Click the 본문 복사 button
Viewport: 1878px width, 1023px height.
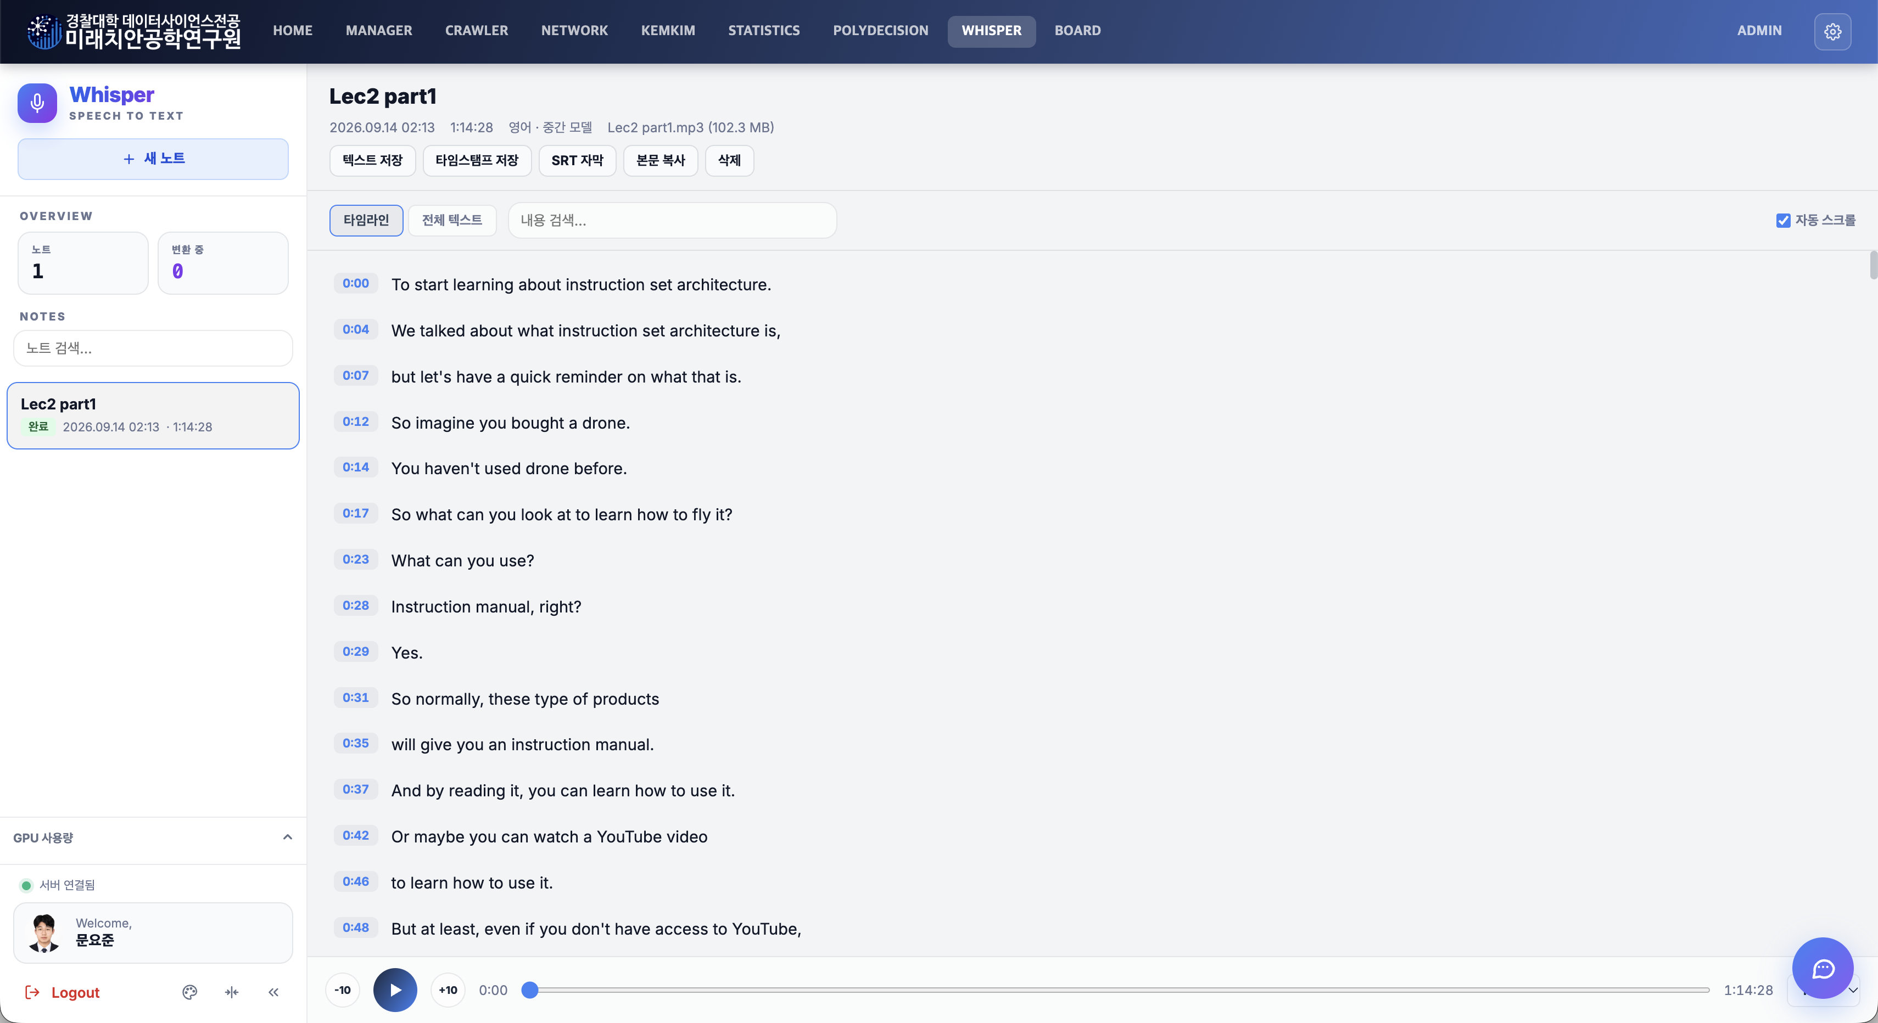(x=661, y=160)
